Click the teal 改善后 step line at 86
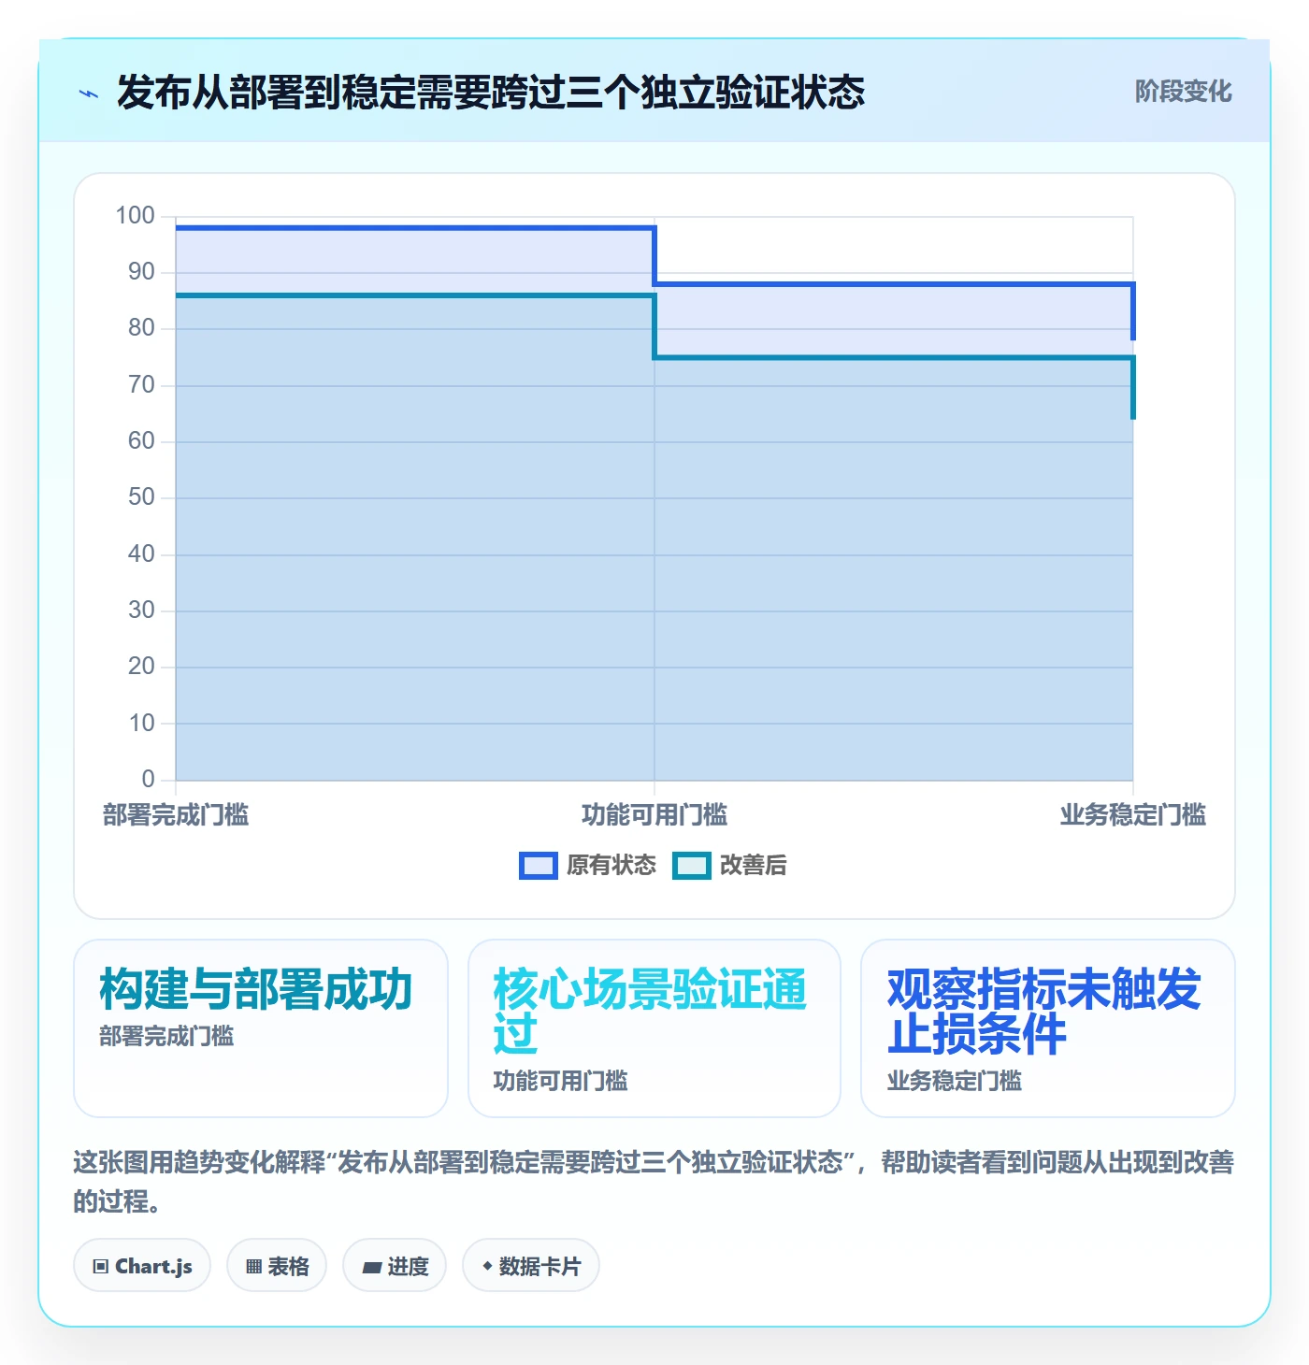The width and height of the screenshot is (1309, 1365). click(415, 295)
